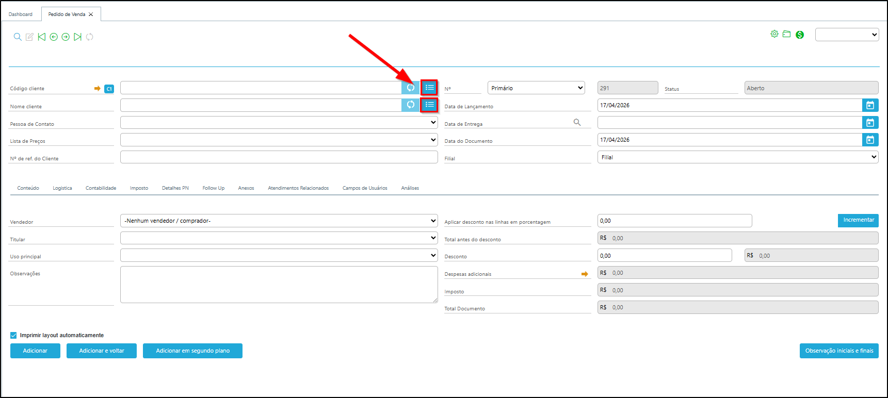Open calendar for Data de Entrega

tap(870, 123)
